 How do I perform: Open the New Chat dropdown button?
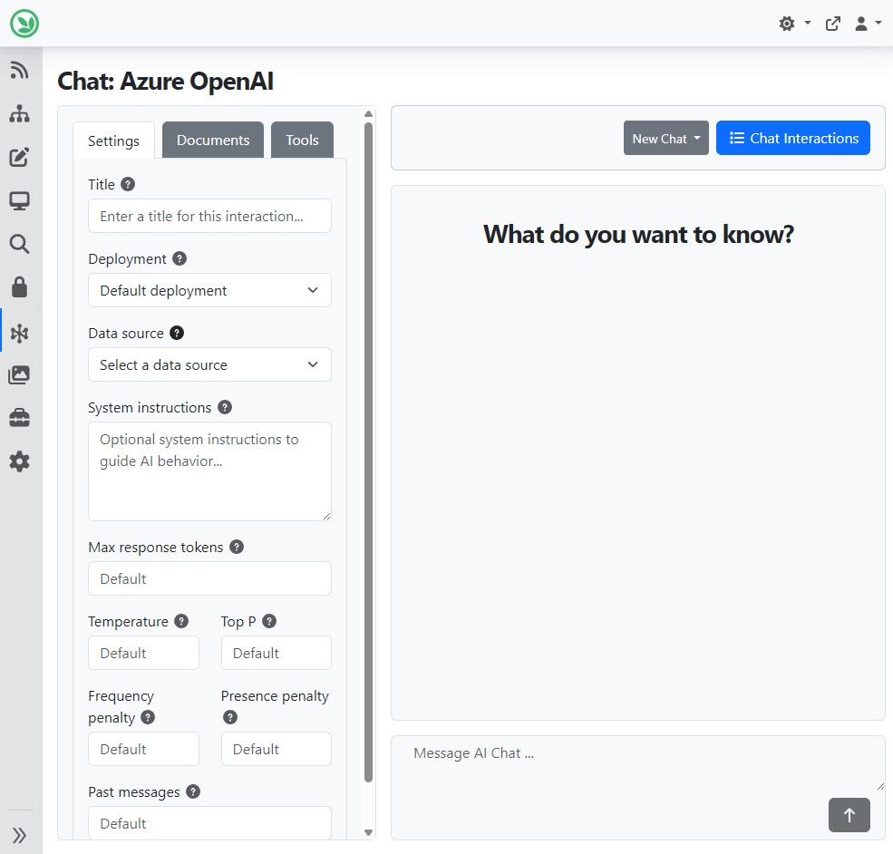tap(665, 138)
